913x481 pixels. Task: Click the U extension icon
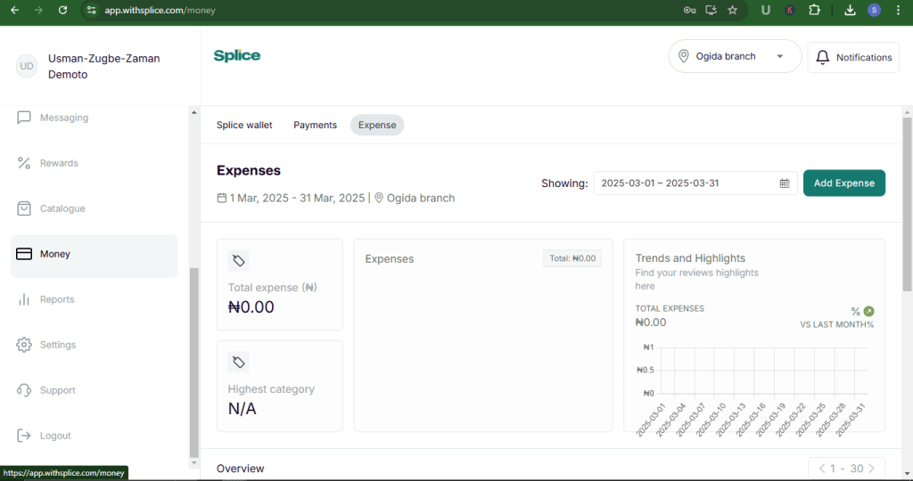click(766, 10)
